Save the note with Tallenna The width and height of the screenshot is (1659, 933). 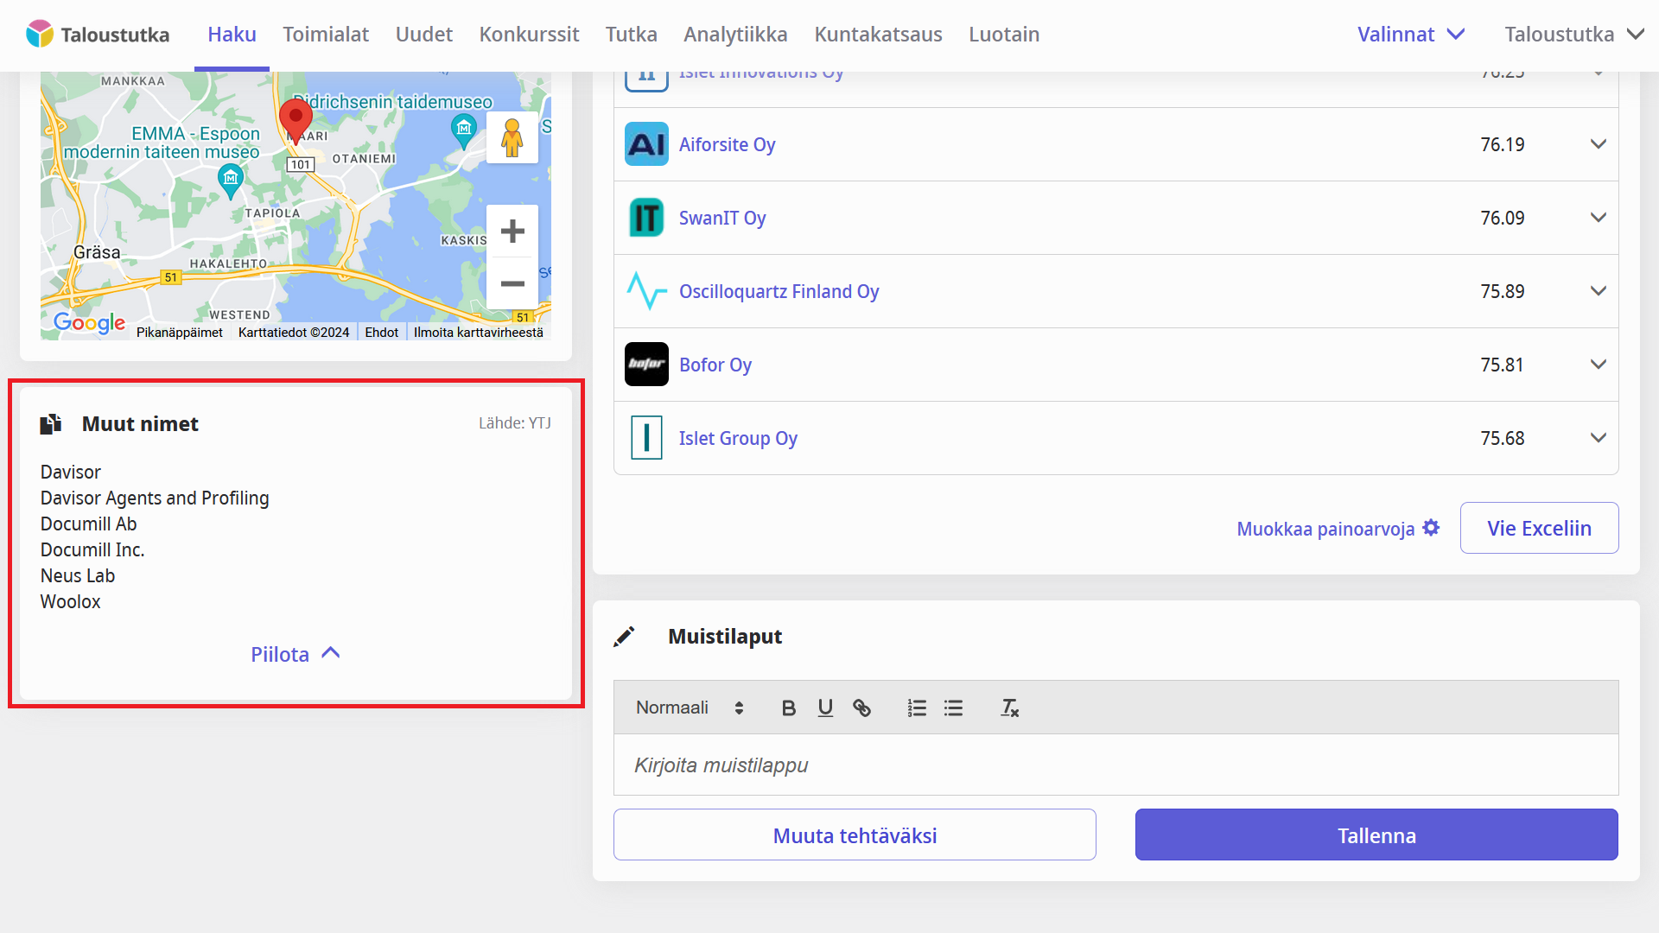coord(1376,835)
